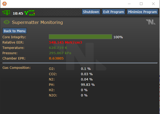Click the green radiation hazard icon
Image resolution: width=160 pixels, height=114 pixels.
(26, 12)
